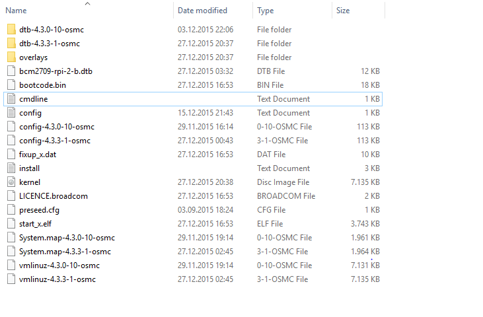This screenshot has width=483, height=317.
Task: Select the kernel disc image icon
Action: click(11, 182)
